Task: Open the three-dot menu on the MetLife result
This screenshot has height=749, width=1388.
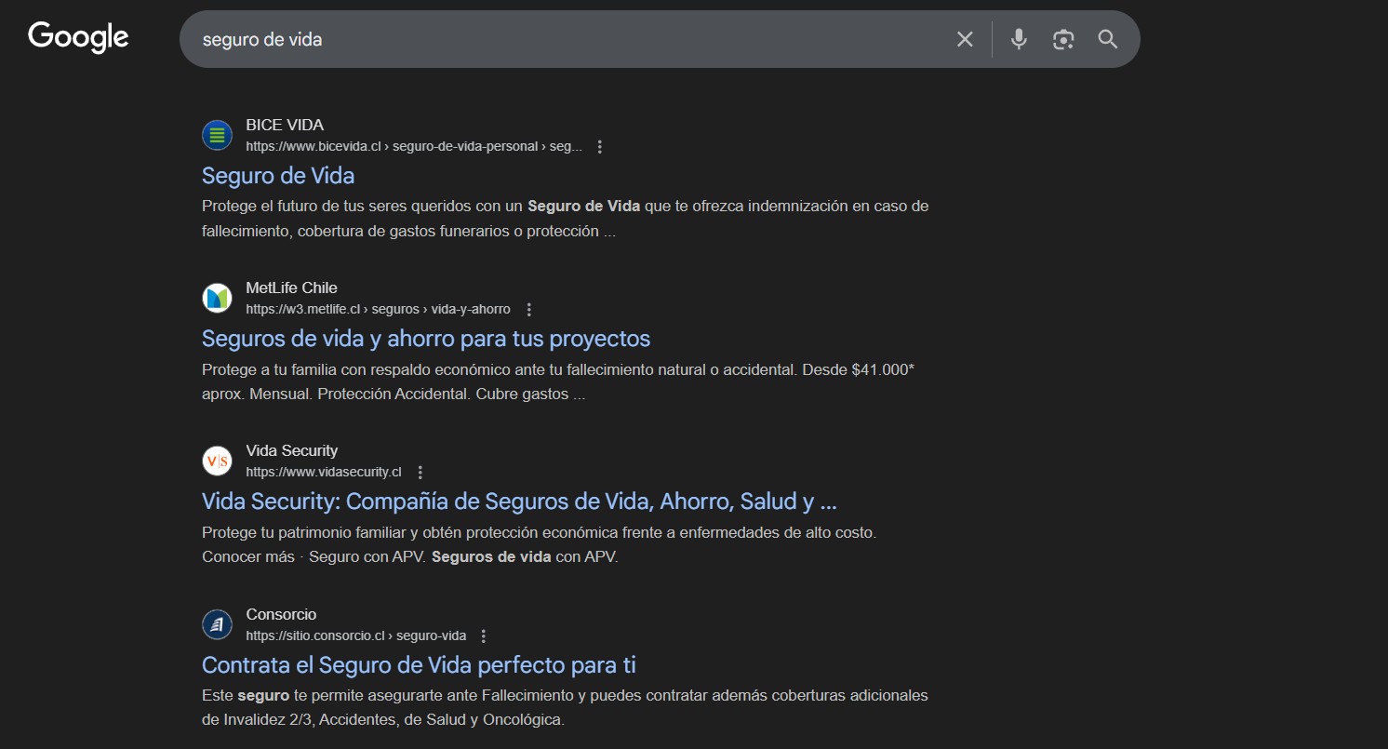Action: 529,309
